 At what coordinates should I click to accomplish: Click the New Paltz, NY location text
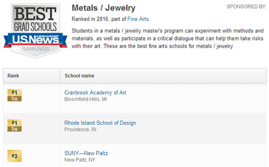(80, 160)
